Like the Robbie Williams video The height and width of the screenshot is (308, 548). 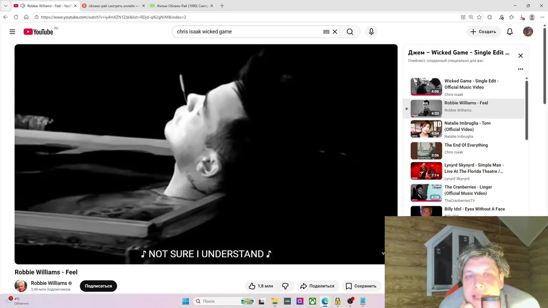(x=261, y=286)
